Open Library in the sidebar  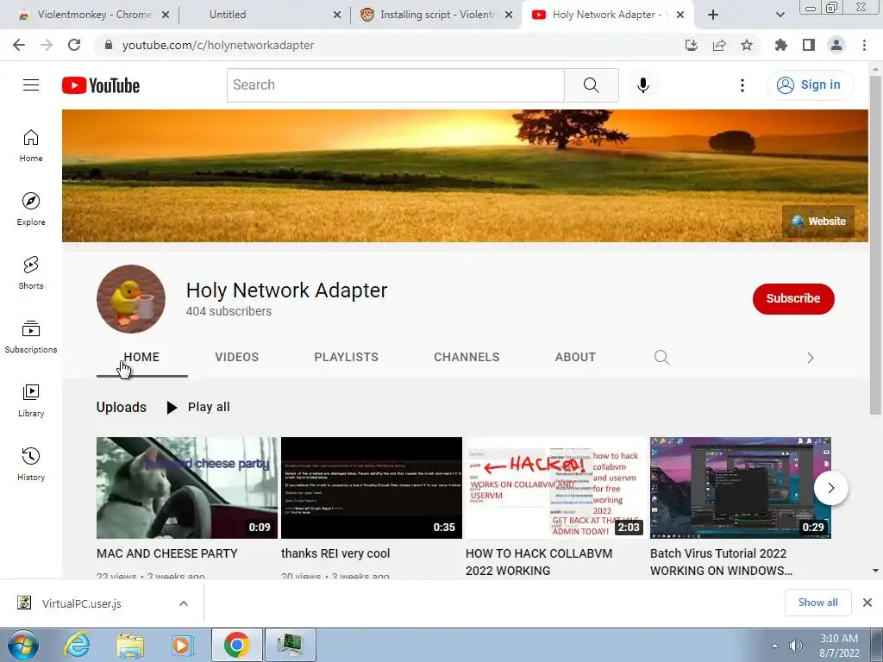[x=31, y=400]
